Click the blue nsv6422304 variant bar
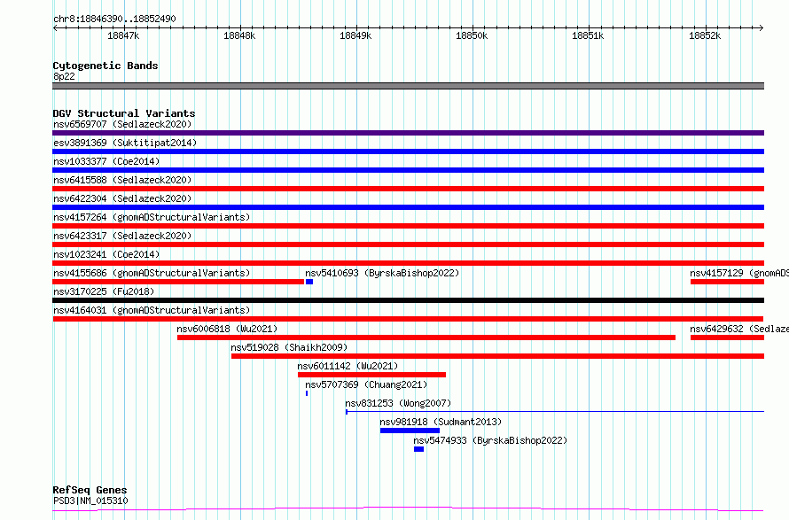 [x=408, y=207]
